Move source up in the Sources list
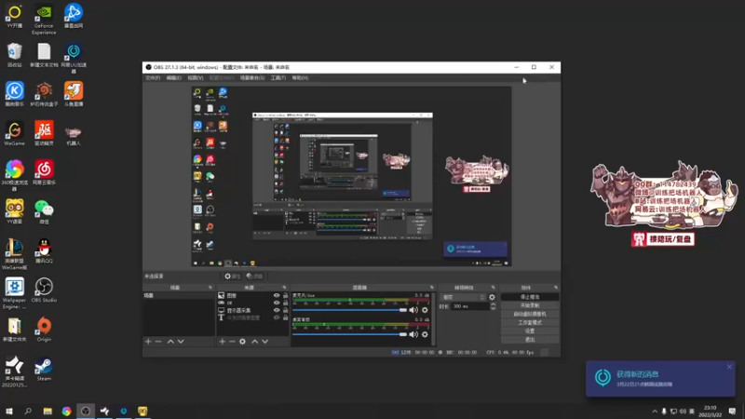This screenshot has width=745, height=419. click(254, 342)
